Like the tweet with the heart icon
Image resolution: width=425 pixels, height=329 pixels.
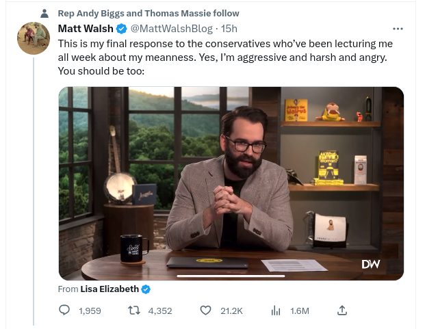click(x=205, y=311)
